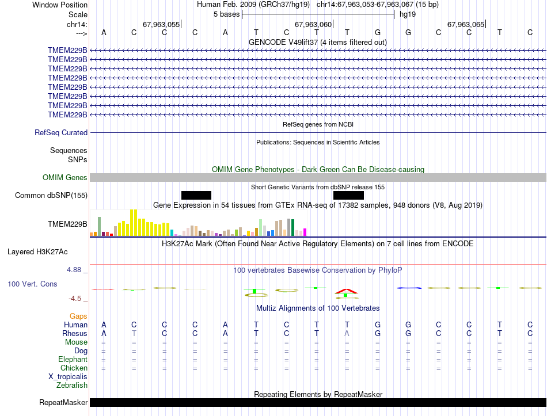Viewport: 547px width, 416px height.
Task: Click the RepeatMasker track label
Action: (x=63, y=403)
